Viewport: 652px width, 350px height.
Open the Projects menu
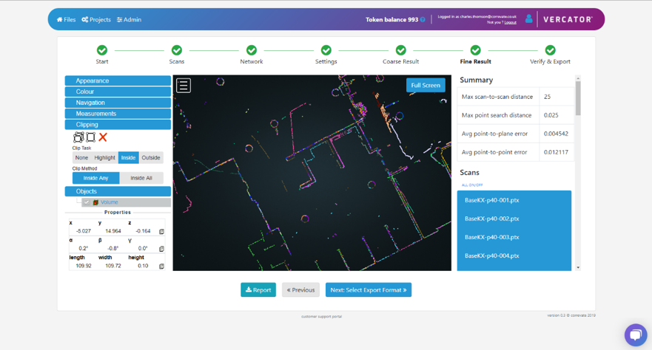pyautogui.click(x=96, y=20)
